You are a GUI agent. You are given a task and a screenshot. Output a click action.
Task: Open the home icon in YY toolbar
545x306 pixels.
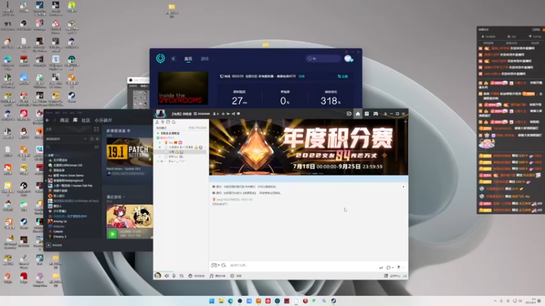pyautogui.click(x=358, y=114)
